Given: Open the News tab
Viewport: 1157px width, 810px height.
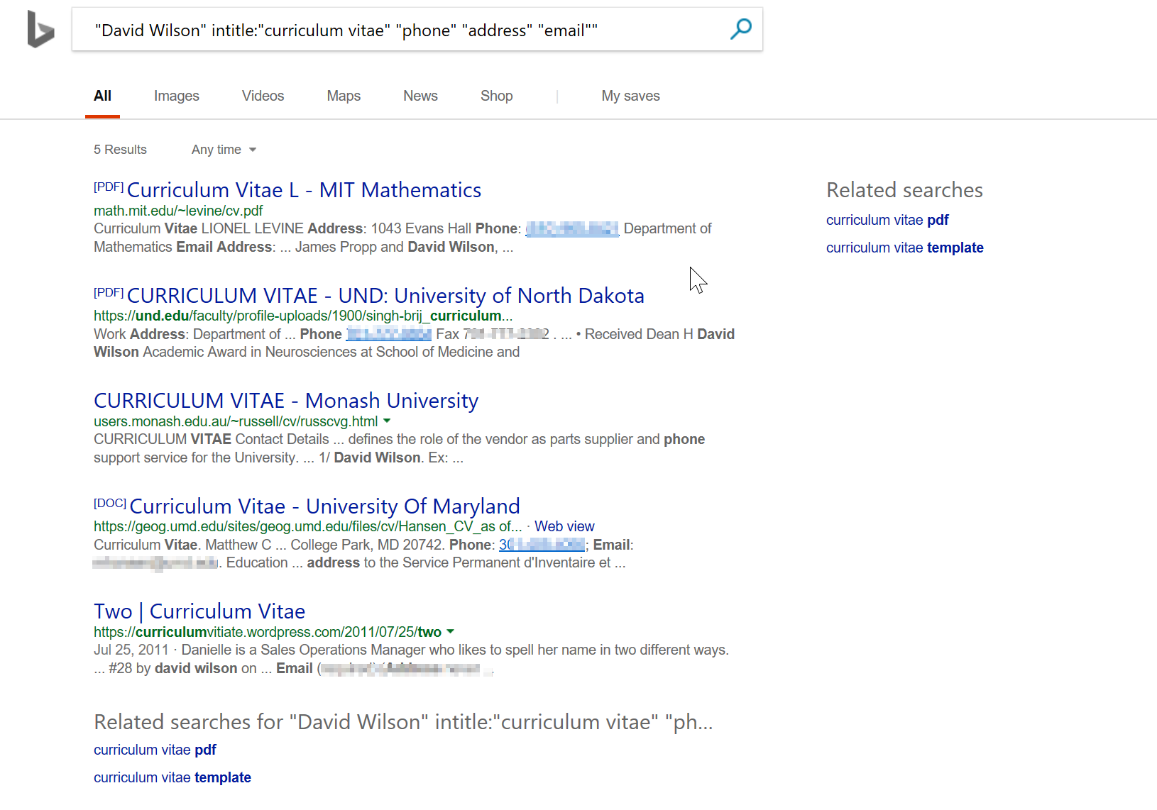Looking at the screenshot, I should click(420, 96).
